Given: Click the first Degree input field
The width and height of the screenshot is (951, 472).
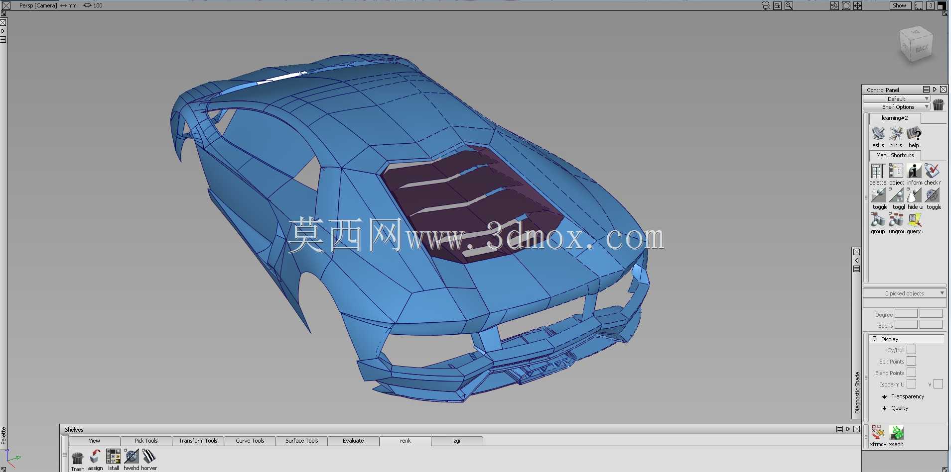Looking at the screenshot, I should (x=906, y=314).
